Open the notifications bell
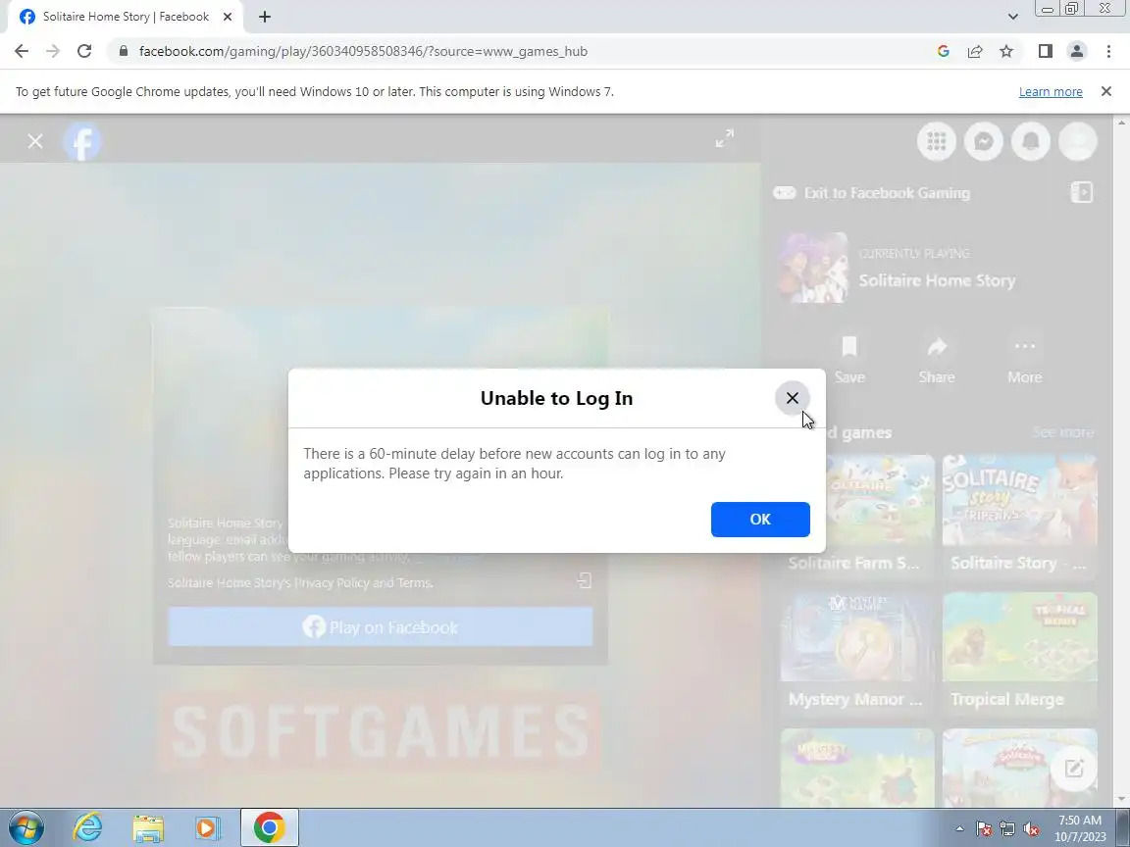Screen dimensions: 1130x847 point(1031,141)
